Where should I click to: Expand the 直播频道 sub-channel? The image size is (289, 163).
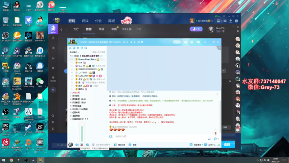[x=71, y=116]
